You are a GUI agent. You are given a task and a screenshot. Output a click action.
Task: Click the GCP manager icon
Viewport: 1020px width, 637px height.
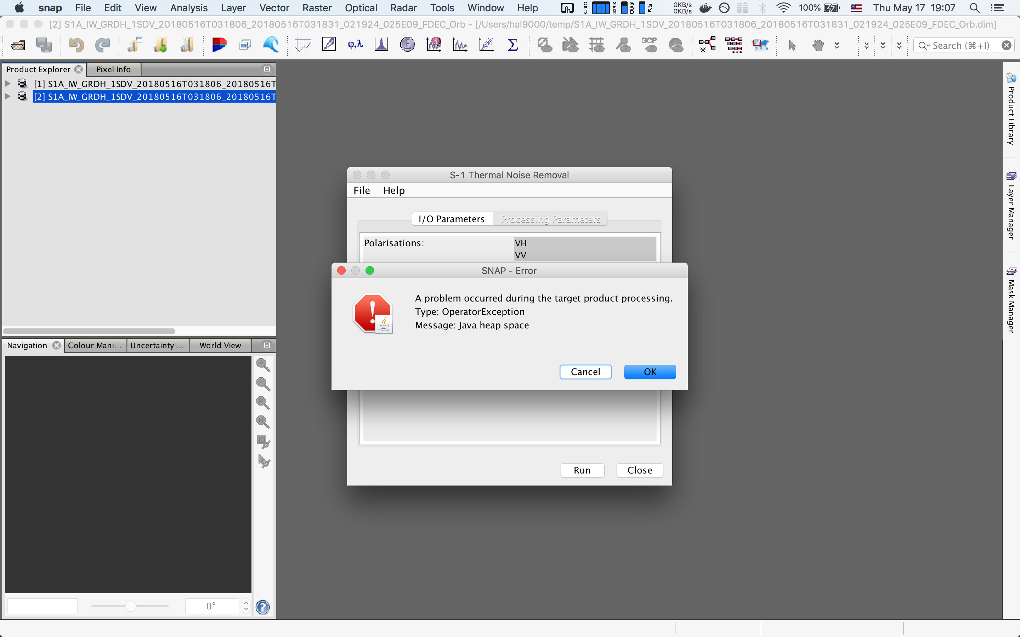[x=649, y=45]
